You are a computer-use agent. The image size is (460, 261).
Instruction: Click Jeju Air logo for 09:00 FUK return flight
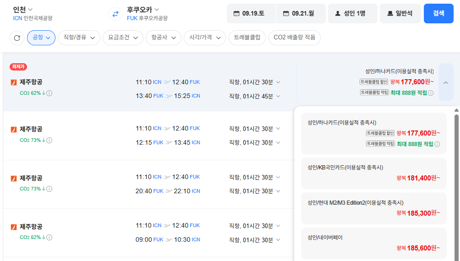(x=14, y=227)
